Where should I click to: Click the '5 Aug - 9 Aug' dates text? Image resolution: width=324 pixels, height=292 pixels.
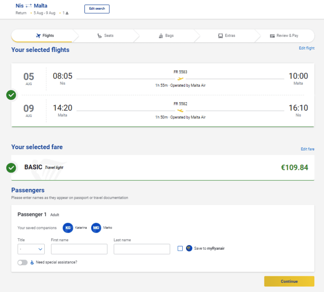tap(44, 13)
